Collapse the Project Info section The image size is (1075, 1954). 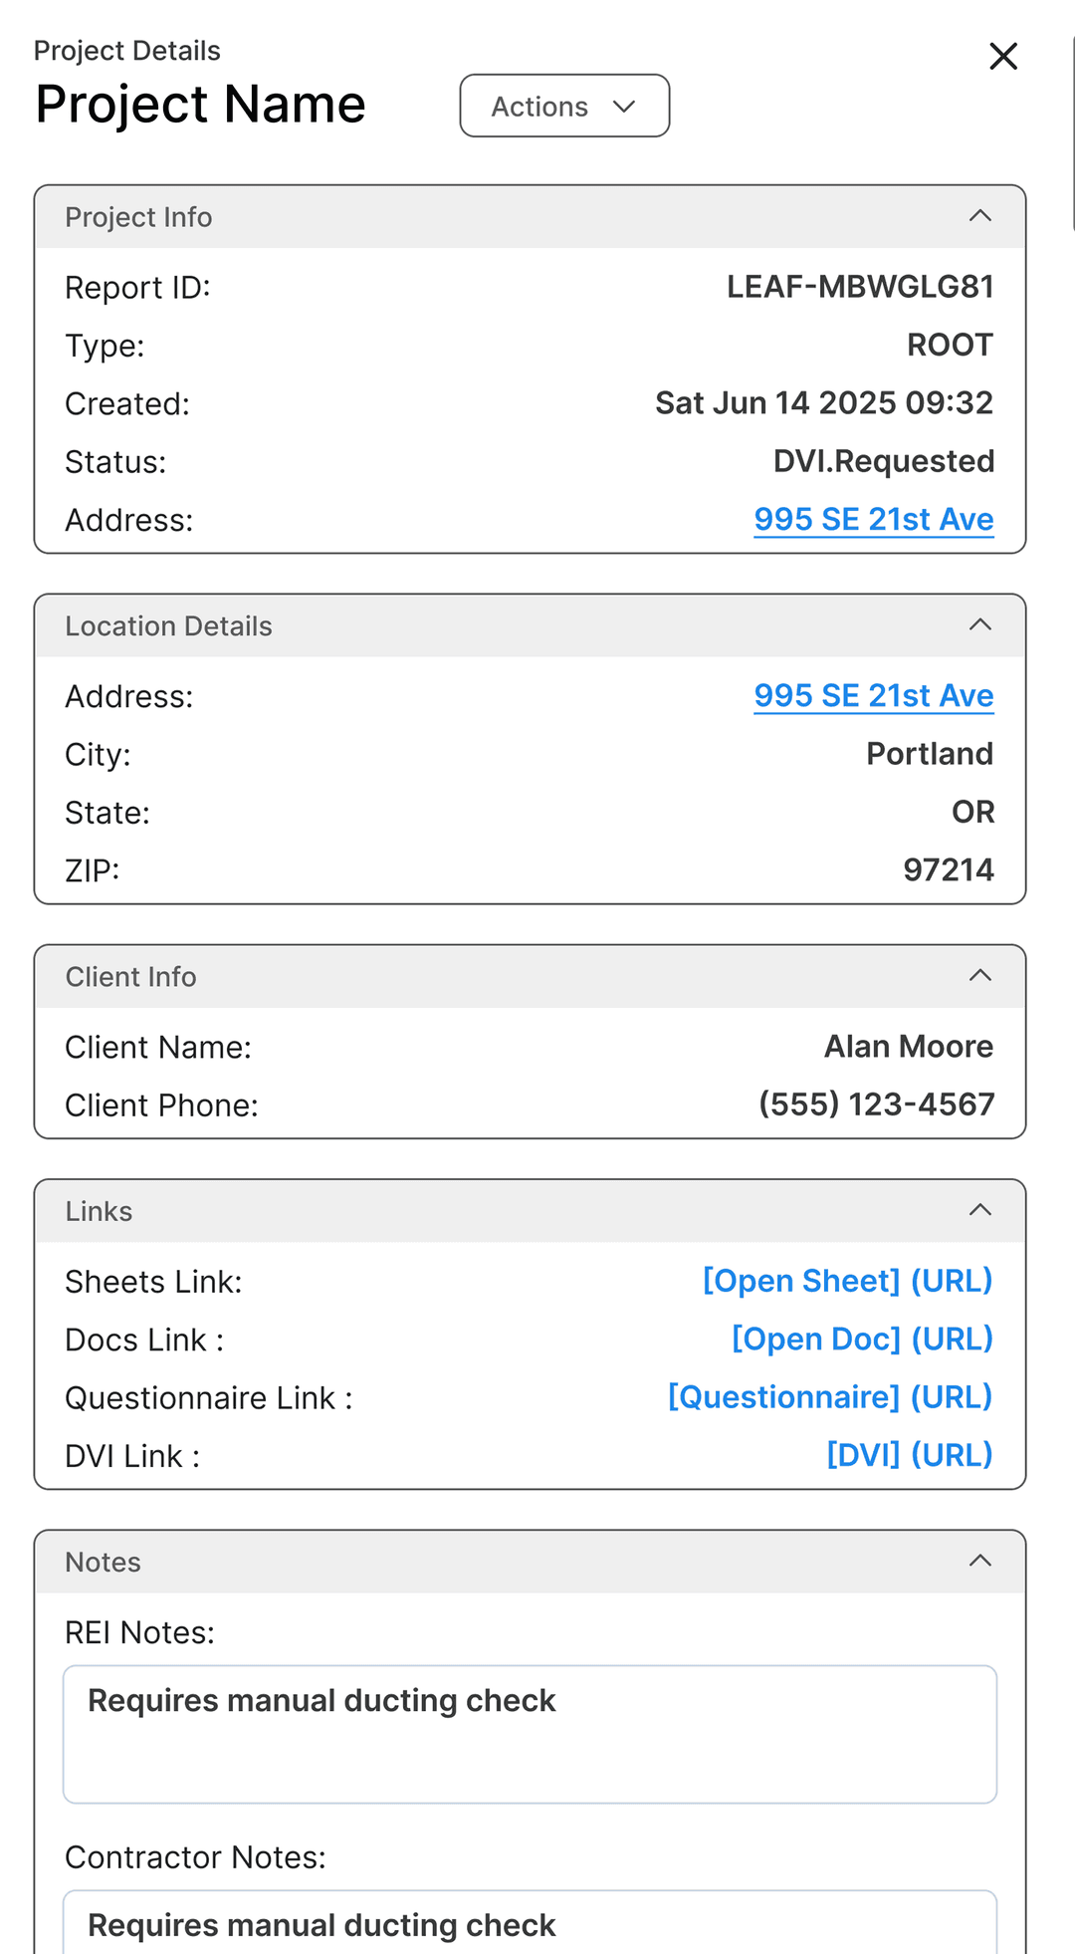click(x=980, y=216)
